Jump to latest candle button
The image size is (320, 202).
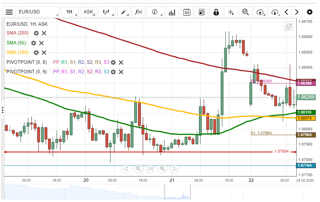pyautogui.click(x=150, y=169)
